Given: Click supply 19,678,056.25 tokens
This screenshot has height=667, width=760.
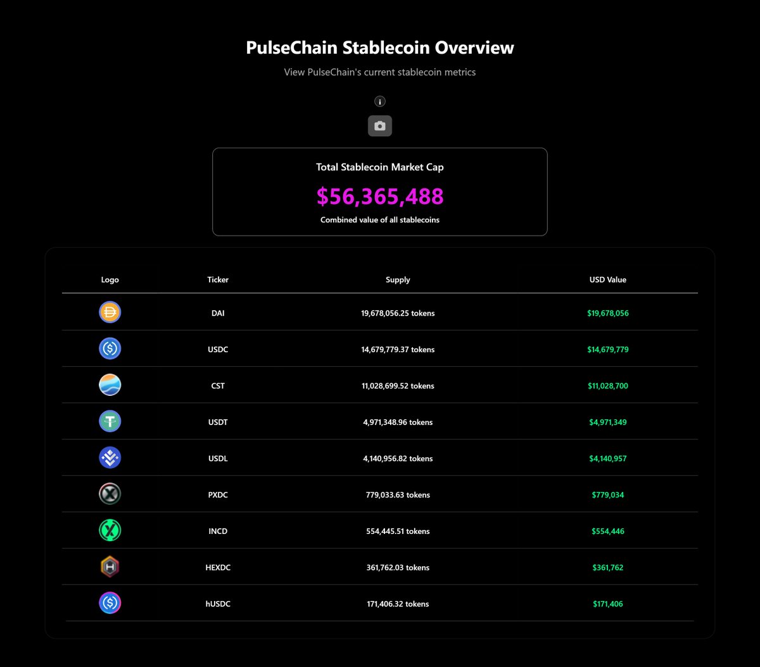Looking at the screenshot, I should point(398,313).
